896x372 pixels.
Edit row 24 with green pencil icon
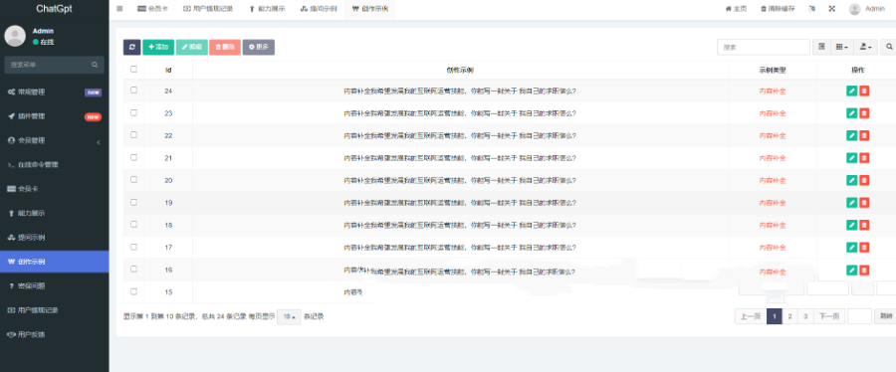[x=851, y=91]
